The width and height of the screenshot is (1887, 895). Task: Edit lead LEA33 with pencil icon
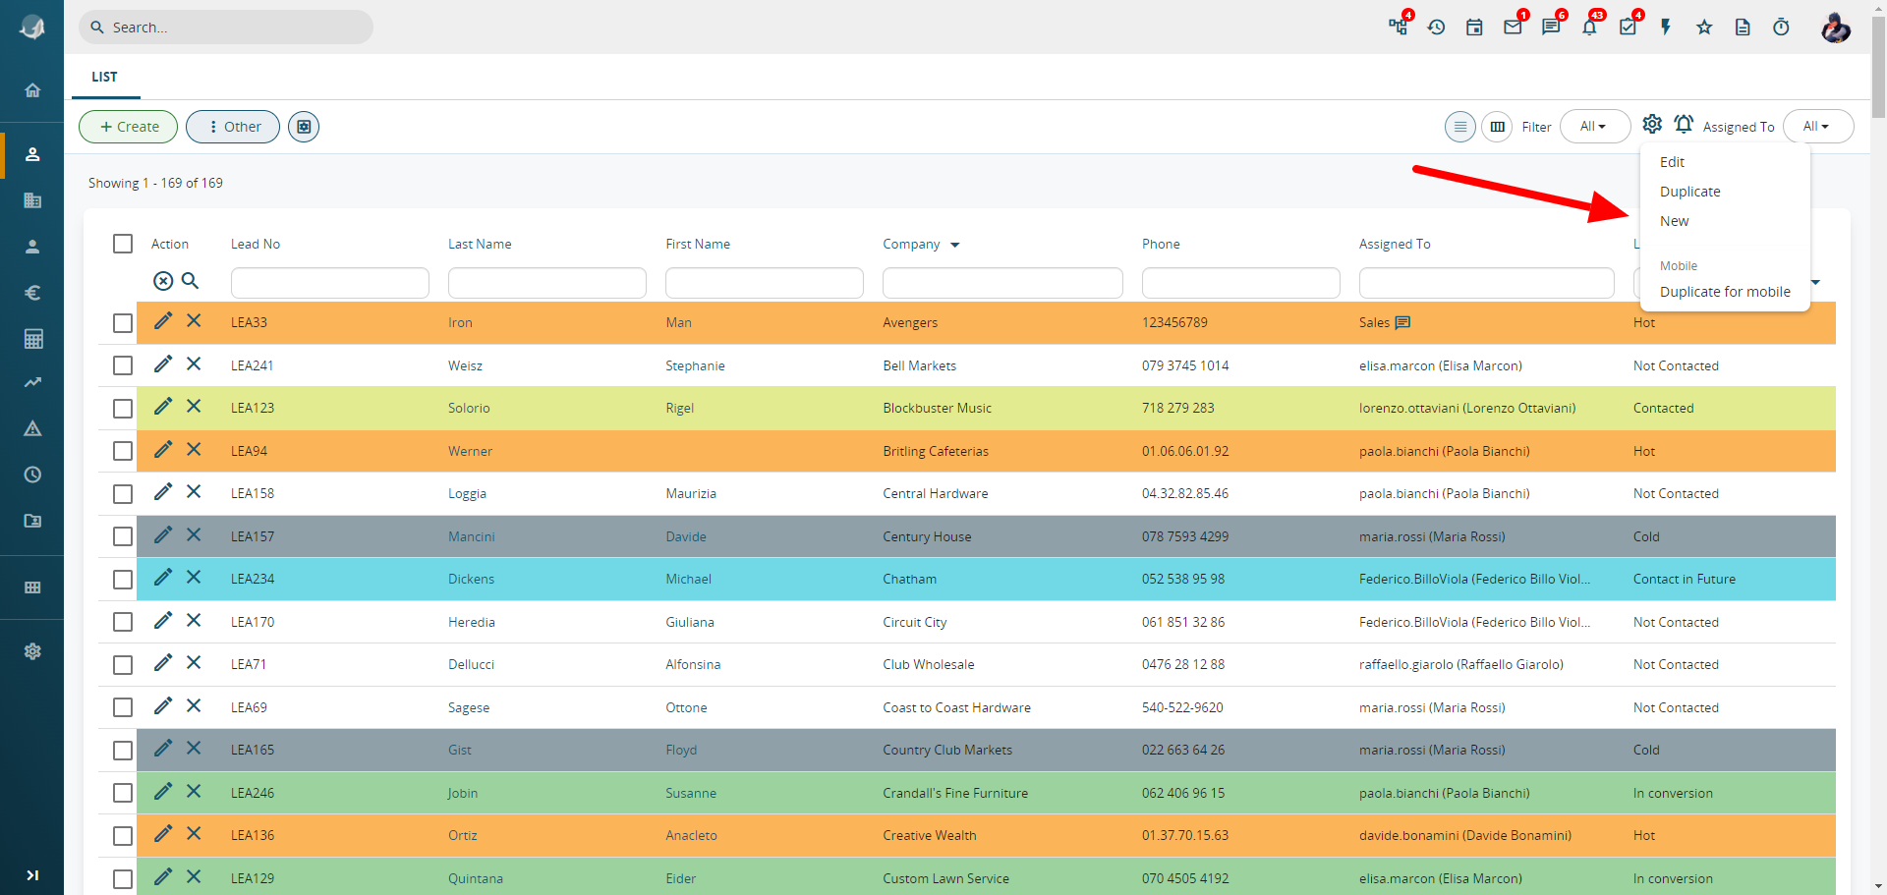tap(163, 320)
